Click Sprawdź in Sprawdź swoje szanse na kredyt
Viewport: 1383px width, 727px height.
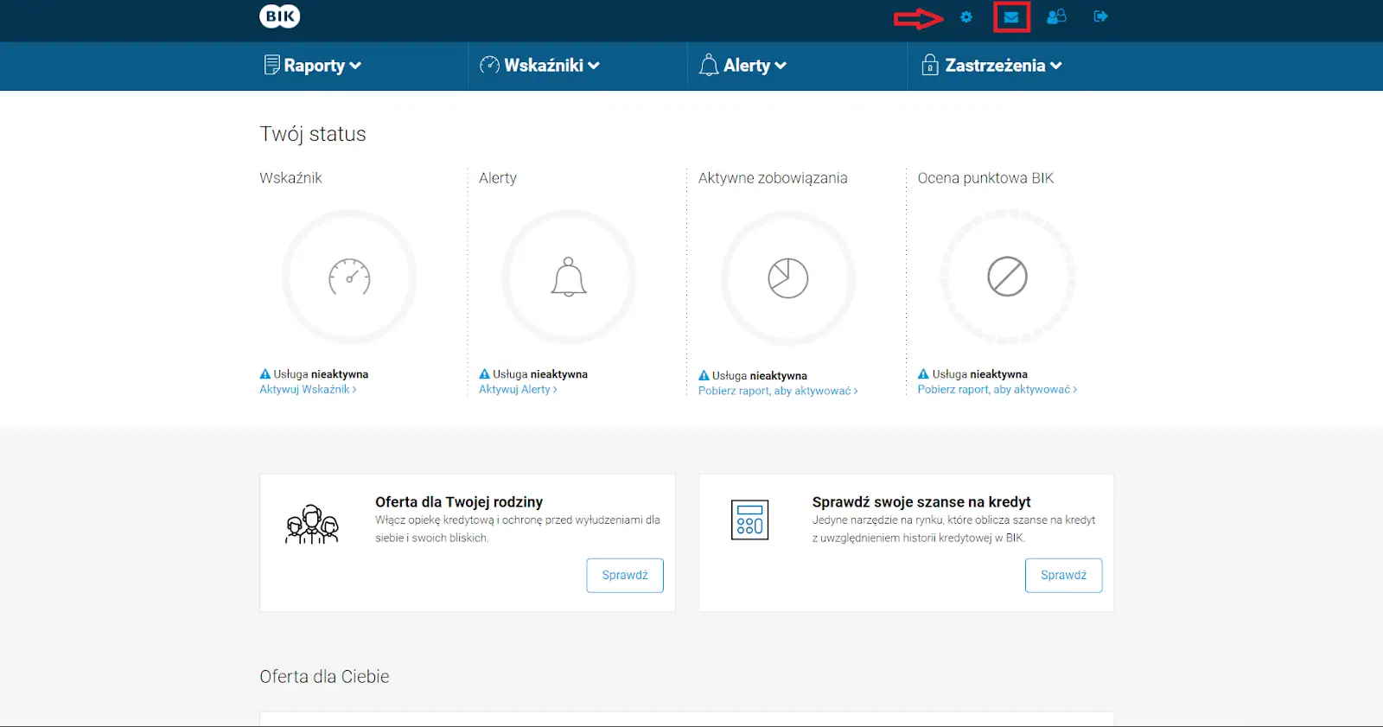click(x=1064, y=576)
